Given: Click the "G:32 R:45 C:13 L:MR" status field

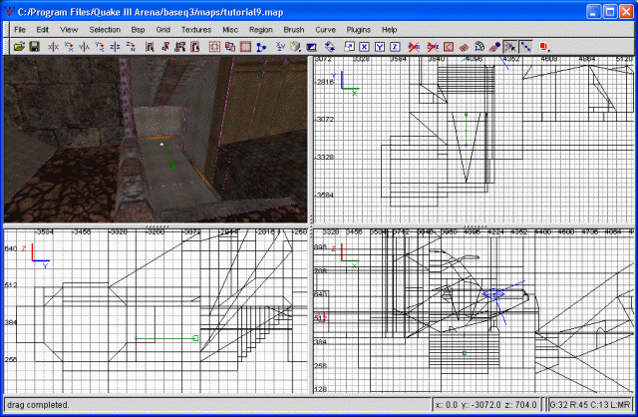Looking at the screenshot, I should coord(589,405).
